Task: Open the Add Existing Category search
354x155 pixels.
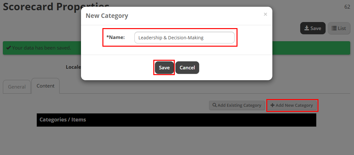Action: [x=237, y=105]
